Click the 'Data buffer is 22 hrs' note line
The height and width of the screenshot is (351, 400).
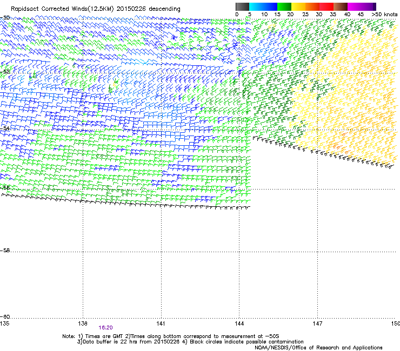[190, 342]
